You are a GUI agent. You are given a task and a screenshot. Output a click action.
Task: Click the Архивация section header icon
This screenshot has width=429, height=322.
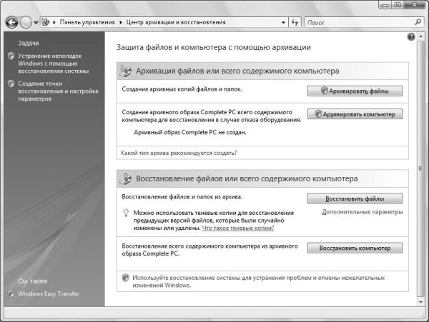[126, 71]
